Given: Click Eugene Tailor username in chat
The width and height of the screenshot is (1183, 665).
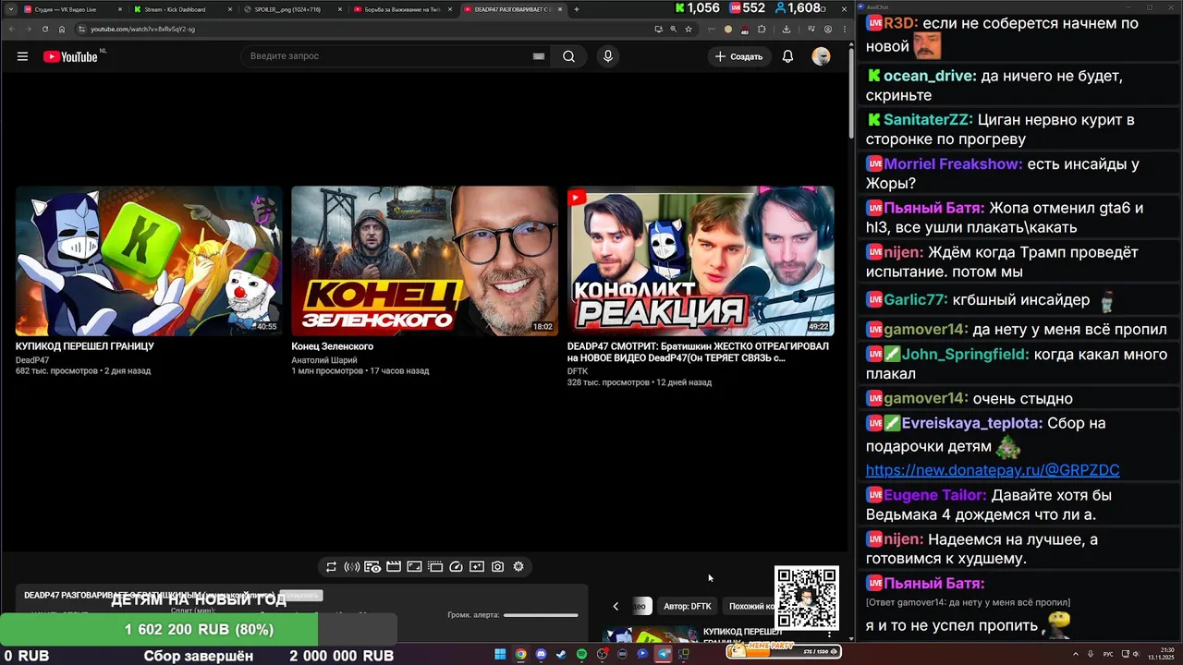Looking at the screenshot, I should 935,495.
